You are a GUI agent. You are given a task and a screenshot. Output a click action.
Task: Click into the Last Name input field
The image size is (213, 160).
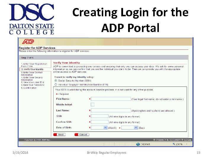(x=111, y=110)
